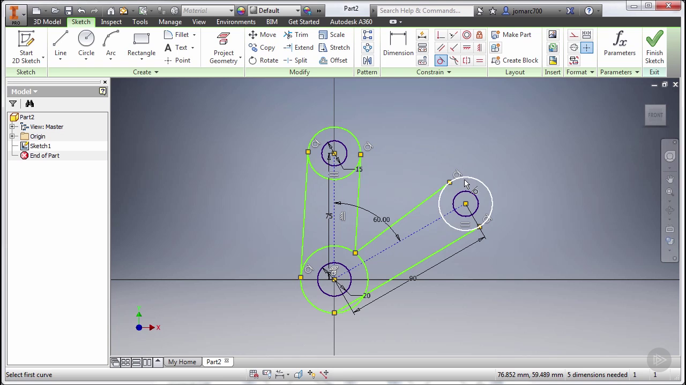Select the Rectangle tool

[x=141, y=44]
